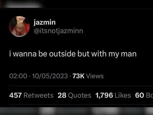This screenshot has width=153, height=115.
Task: Open the 457 retweet count
Action: [15, 95]
